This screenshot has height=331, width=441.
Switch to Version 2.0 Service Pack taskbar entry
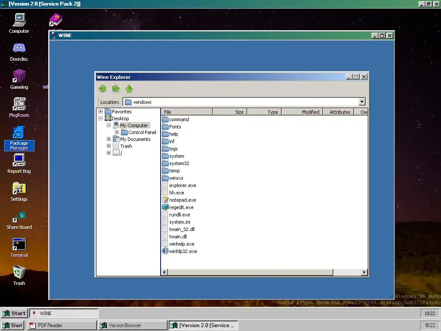[203, 325]
